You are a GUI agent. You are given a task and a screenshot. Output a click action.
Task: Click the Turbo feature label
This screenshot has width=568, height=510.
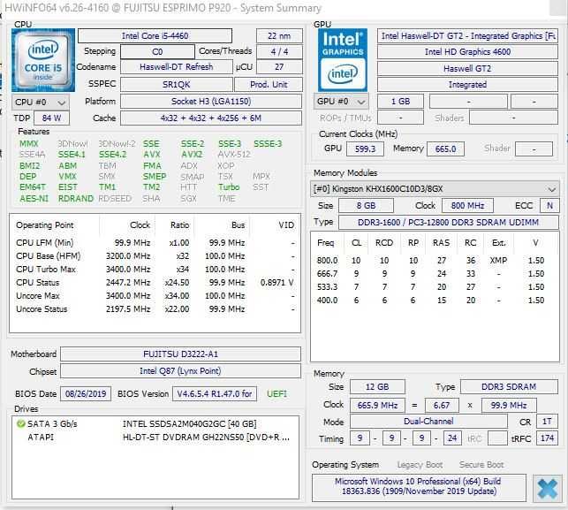(229, 187)
